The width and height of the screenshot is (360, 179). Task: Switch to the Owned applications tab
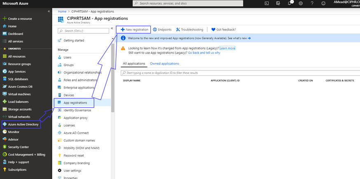pos(164,64)
